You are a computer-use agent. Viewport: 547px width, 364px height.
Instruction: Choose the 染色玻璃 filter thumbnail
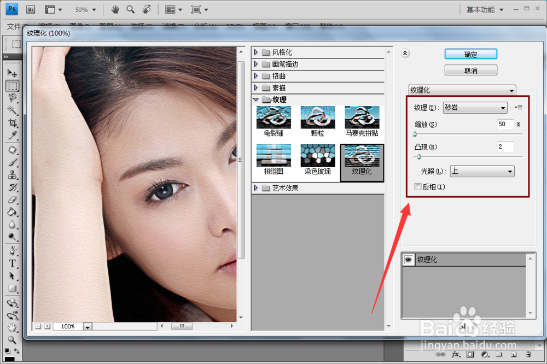tap(318, 160)
